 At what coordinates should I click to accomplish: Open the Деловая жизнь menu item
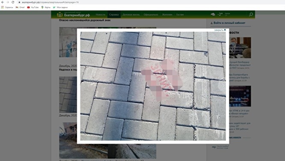tap(131, 14)
